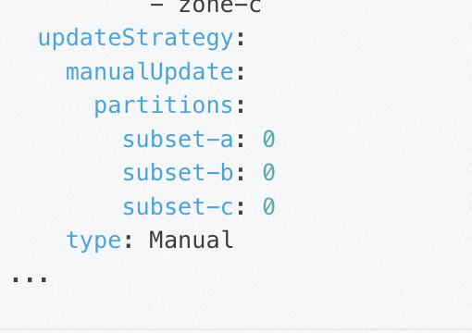Select the updateStrategy key
The width and height of the screenshot is (472, 333).
[135, 39]
